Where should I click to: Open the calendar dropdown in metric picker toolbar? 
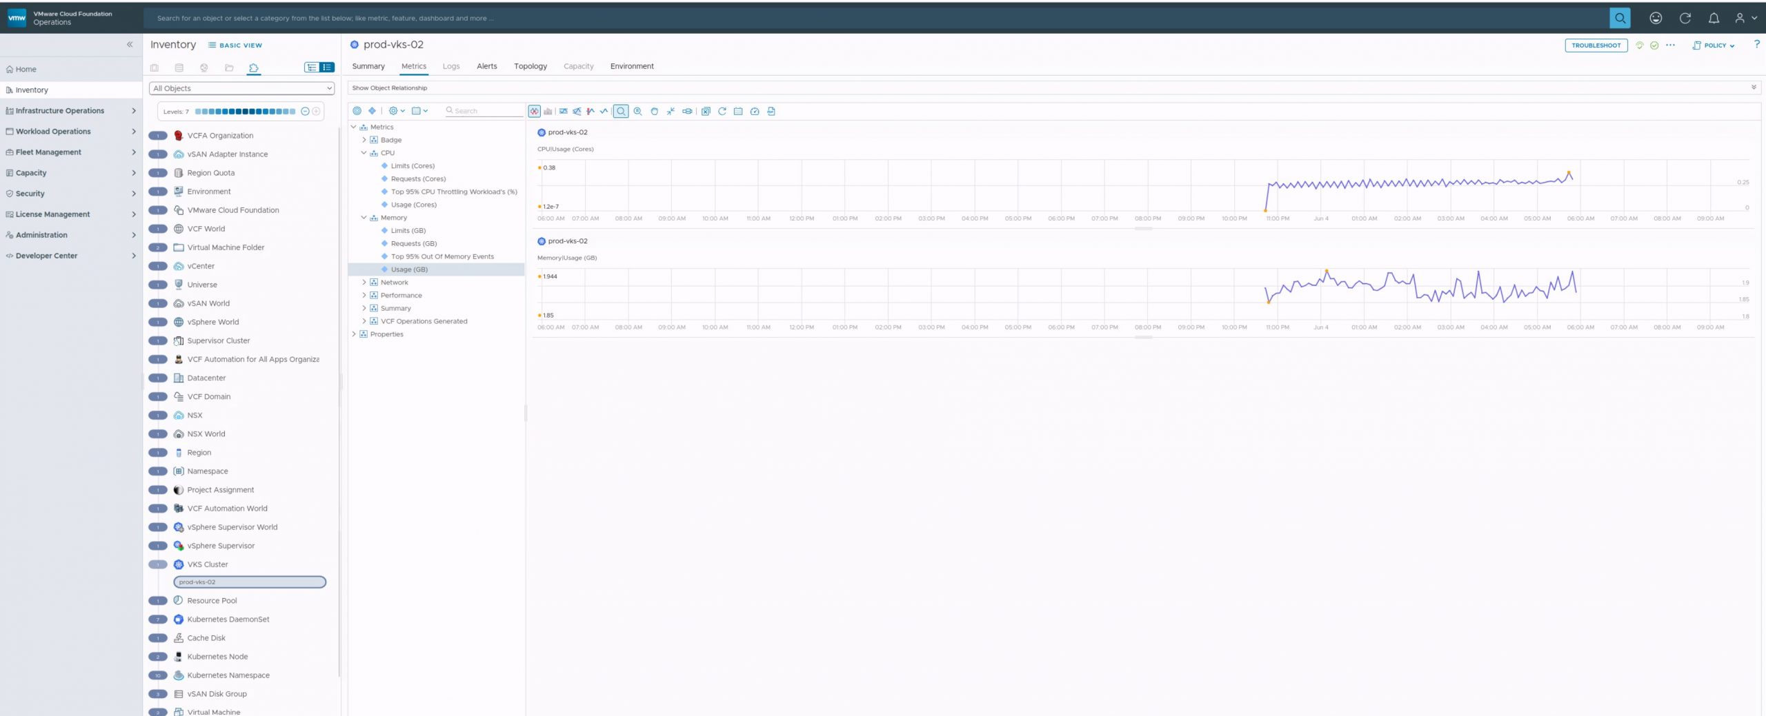pyautogui.click(x=420, y=111)
